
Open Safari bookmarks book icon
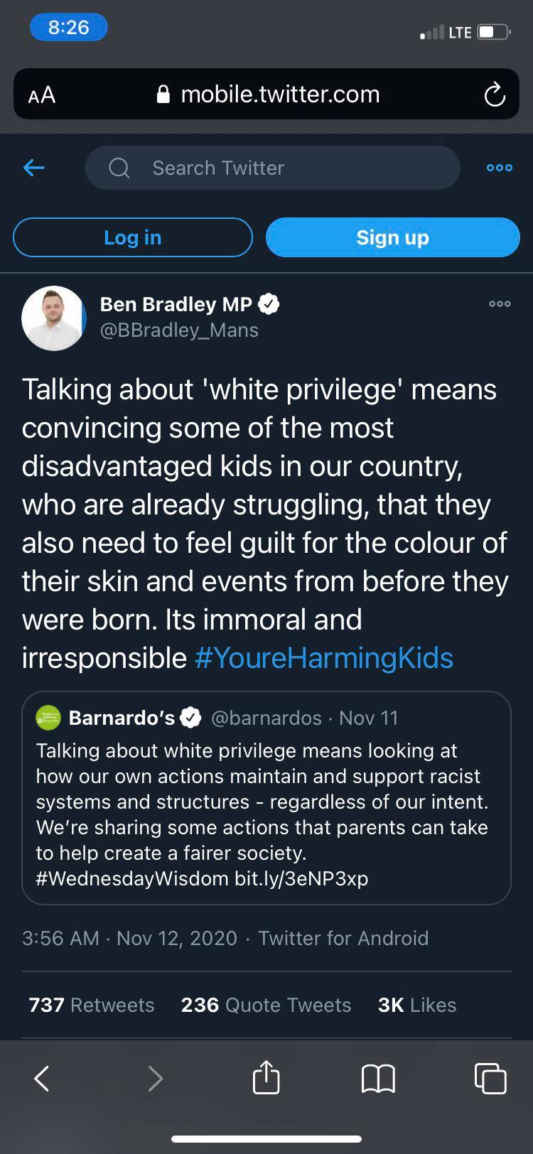pyautogui.click(x=378, y=1078)
